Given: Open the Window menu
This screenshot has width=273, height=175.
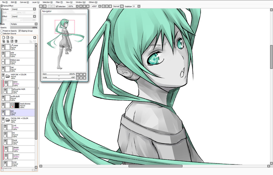Looking at the screenshot, I should [80, 2].
